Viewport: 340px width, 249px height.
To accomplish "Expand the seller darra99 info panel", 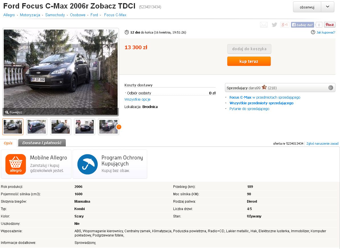I will [x=330, y=88].
